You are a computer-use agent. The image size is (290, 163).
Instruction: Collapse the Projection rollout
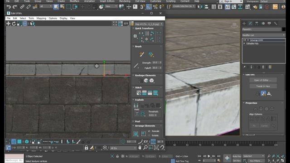tap(251, 103)
